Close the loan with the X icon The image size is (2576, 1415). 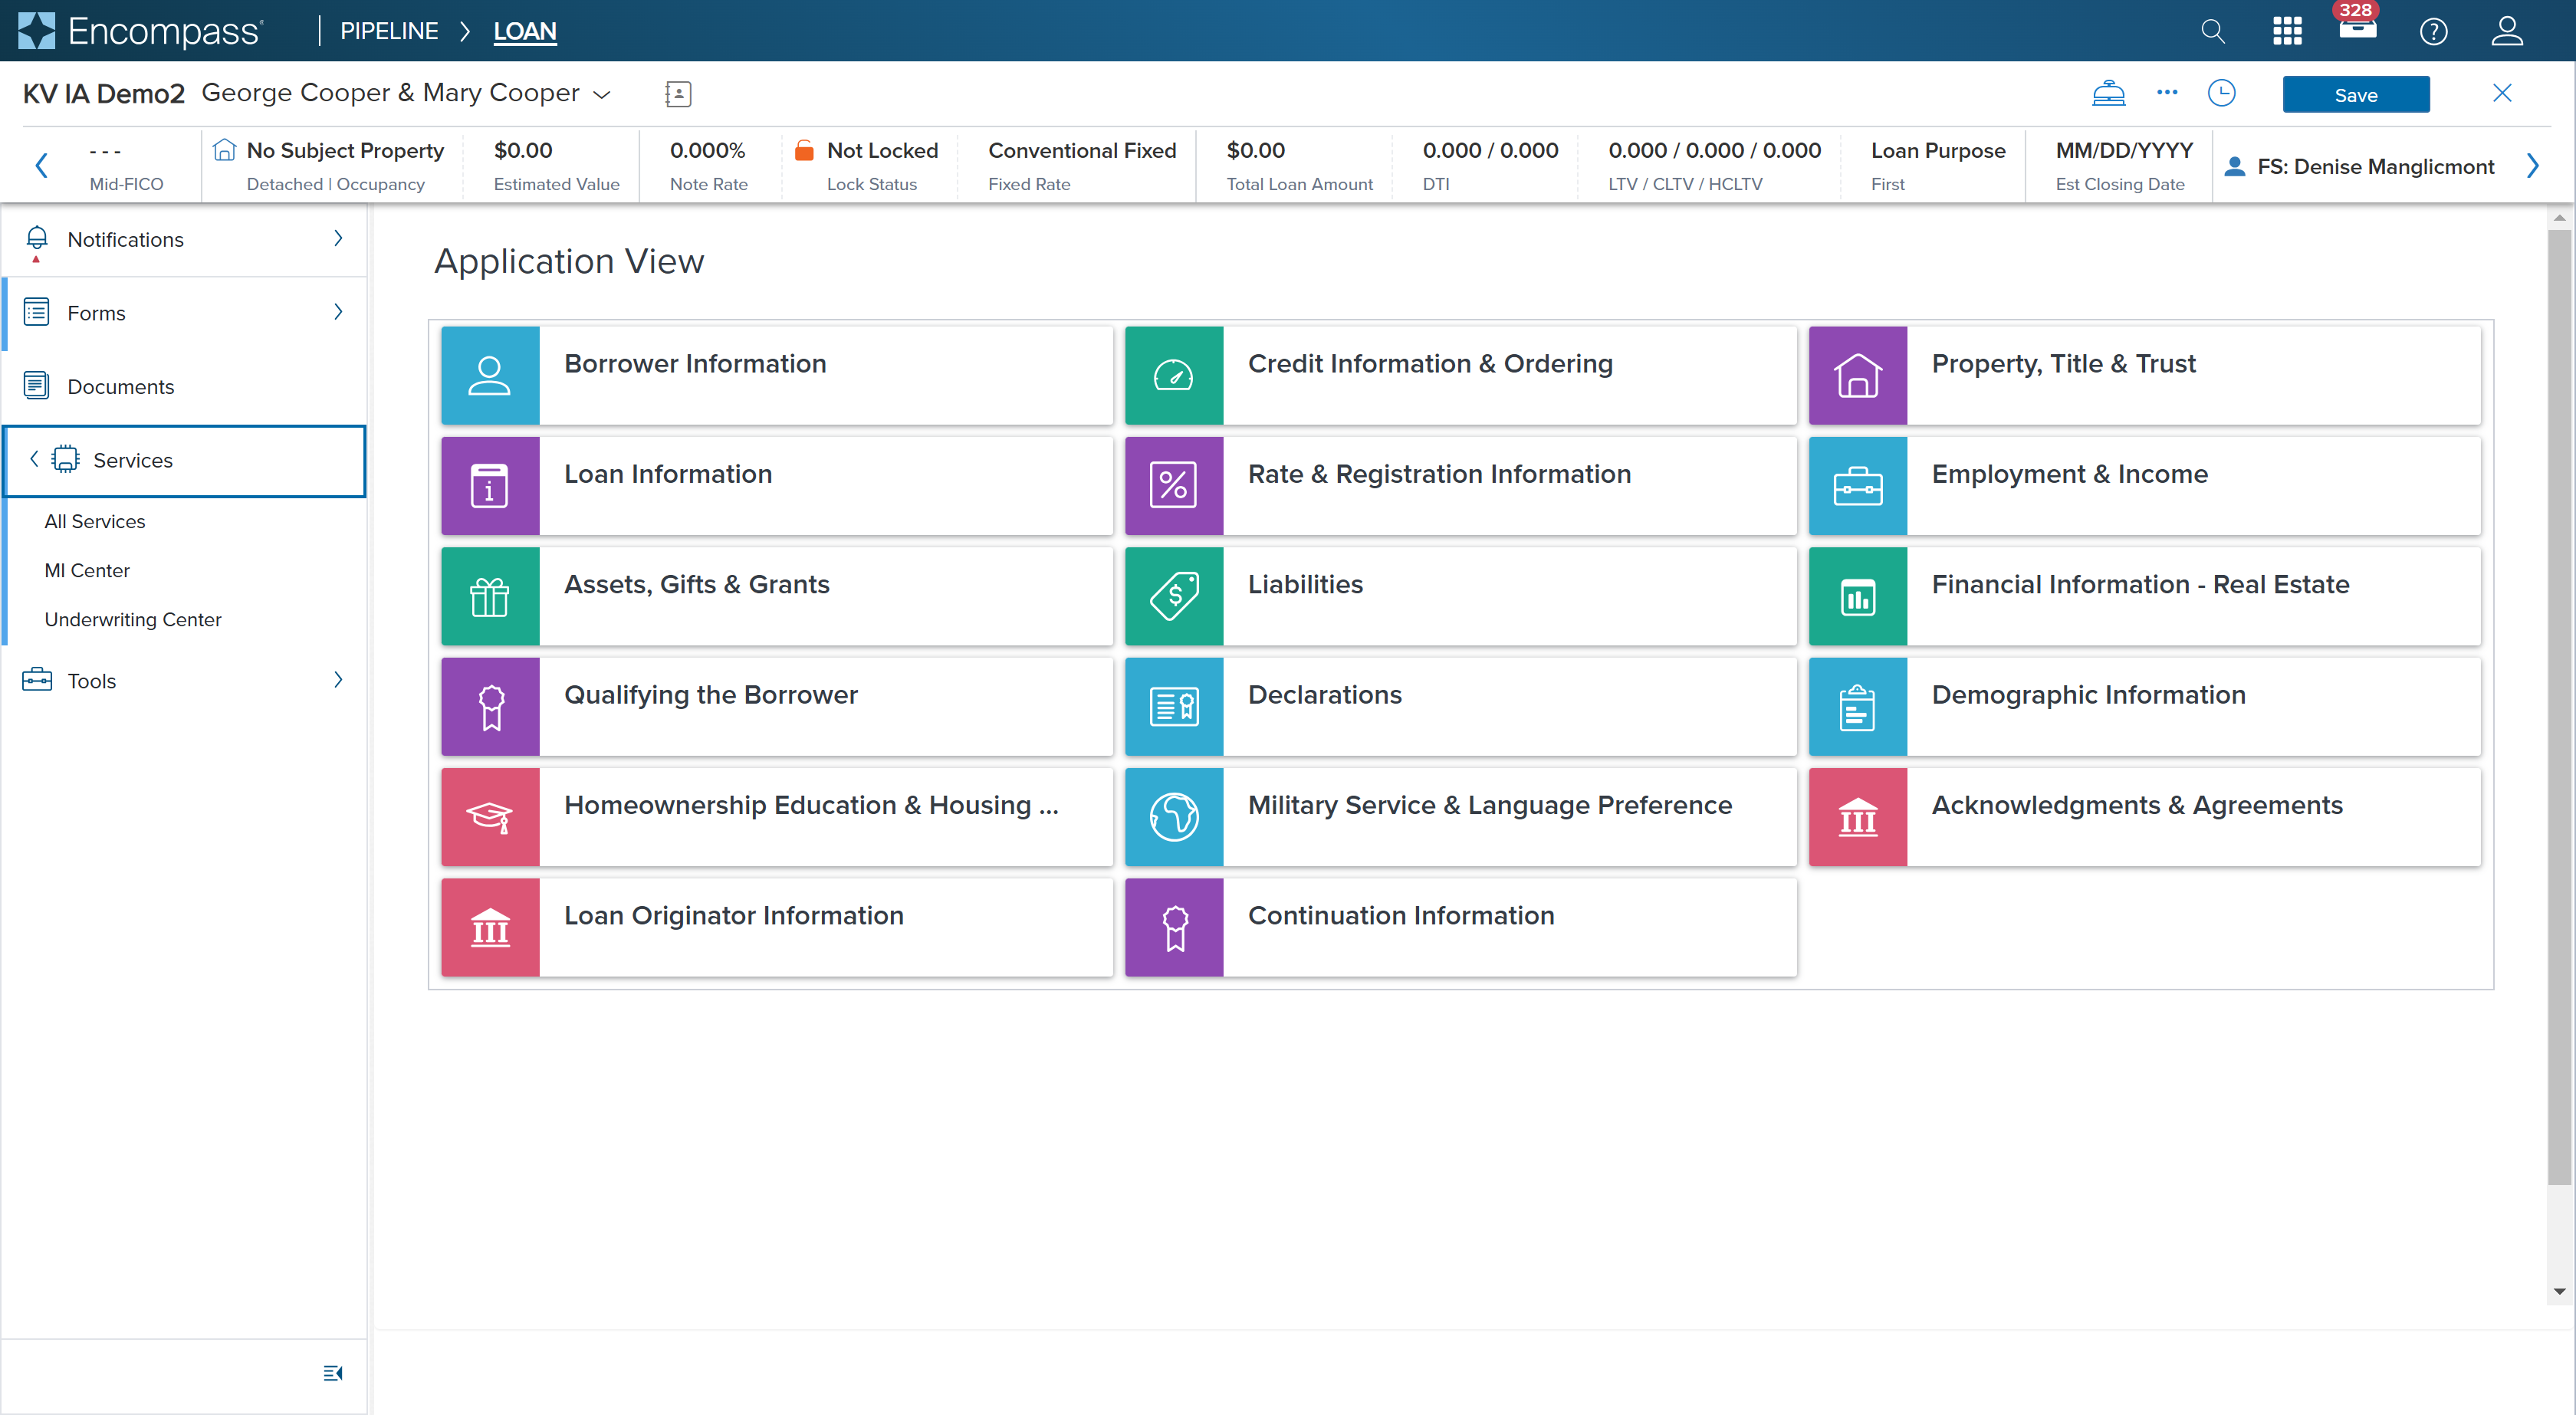tap(2502, 93)
